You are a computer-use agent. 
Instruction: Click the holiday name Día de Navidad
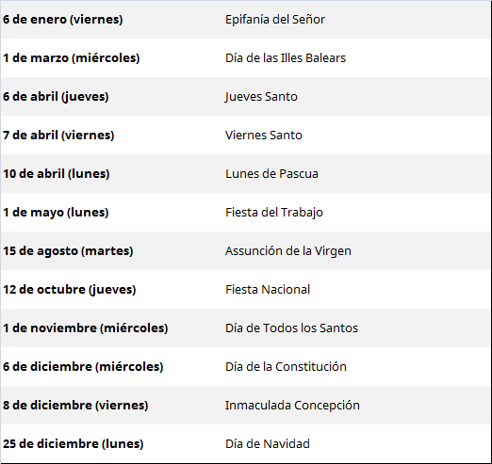tap(268, 444)
